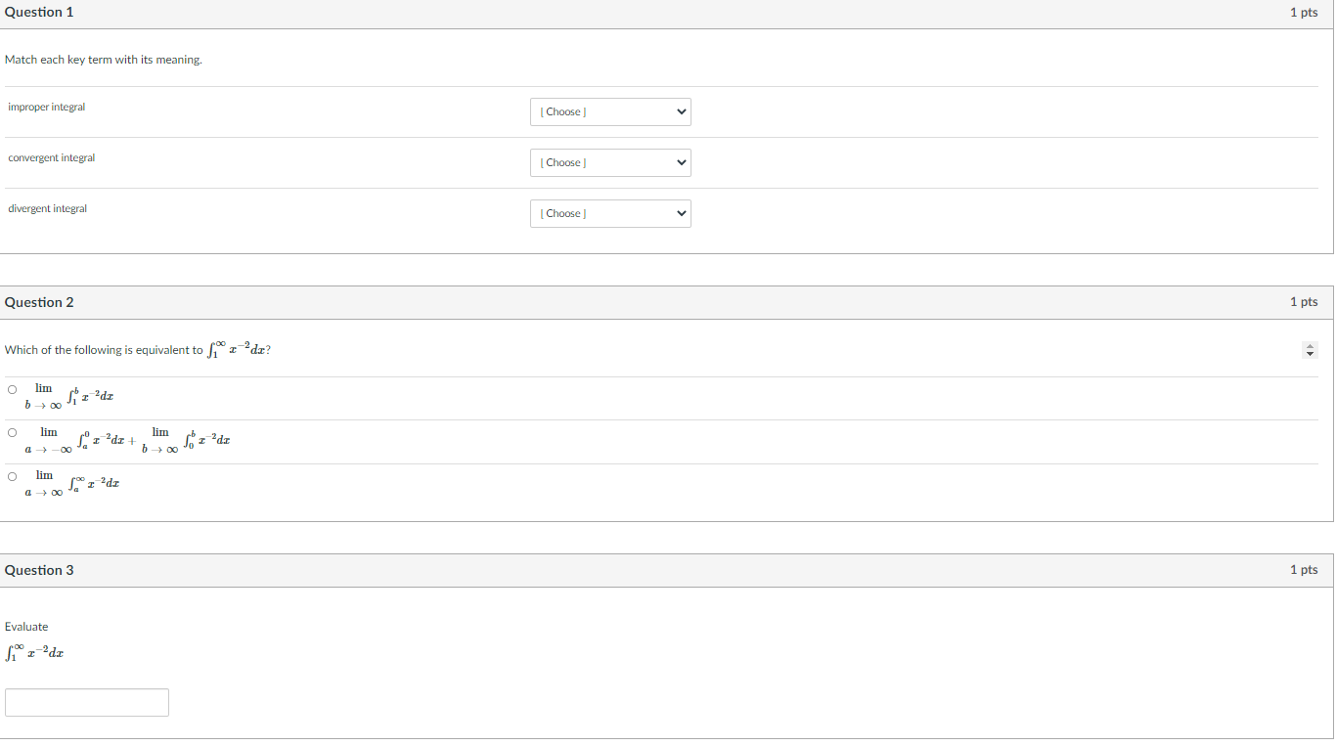
Task: Open the divergent integral Choose dropdown
Action: click(610, 213)
